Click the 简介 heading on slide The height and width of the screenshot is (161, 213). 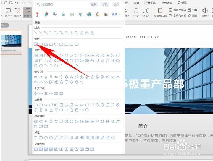coord(143,126)
